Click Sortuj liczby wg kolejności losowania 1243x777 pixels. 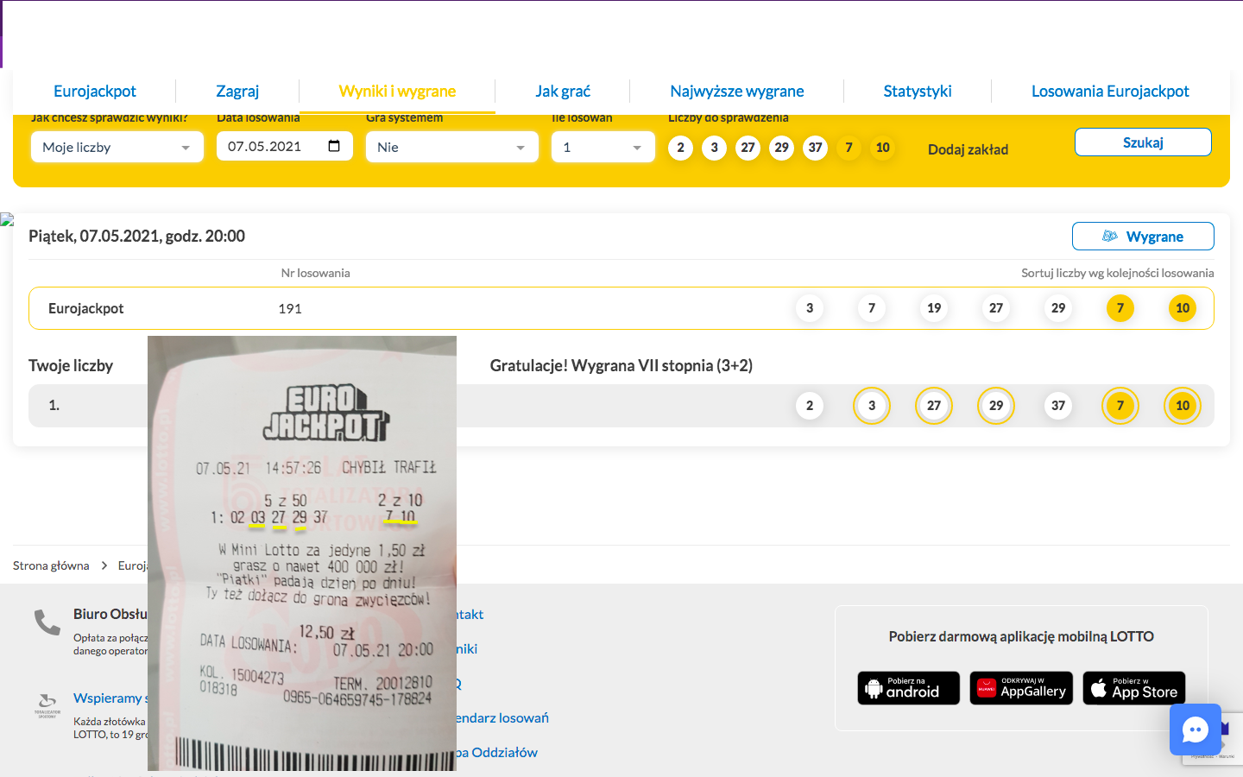pyautogui.click(x=1118, y=273)
